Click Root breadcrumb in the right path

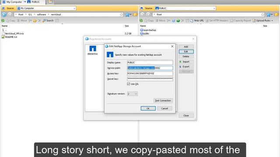[159, 14]
